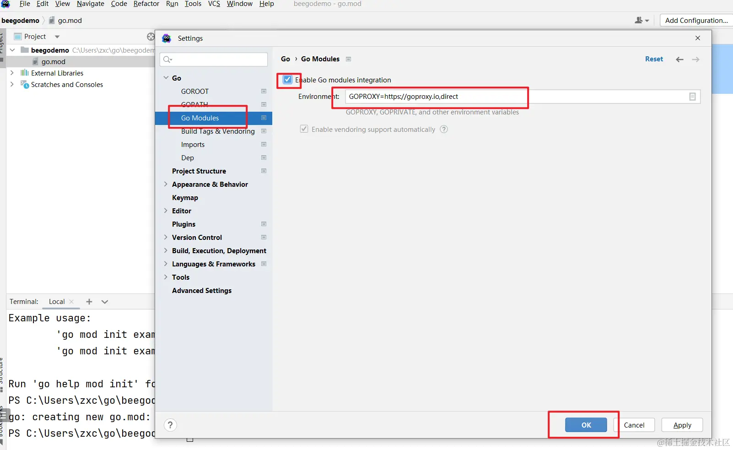Open the File menu
Image resolution: width=733 pixels, height=450 pixels.
coord(25,4)
